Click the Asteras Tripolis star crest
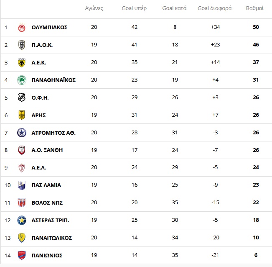 coord(22,220)
